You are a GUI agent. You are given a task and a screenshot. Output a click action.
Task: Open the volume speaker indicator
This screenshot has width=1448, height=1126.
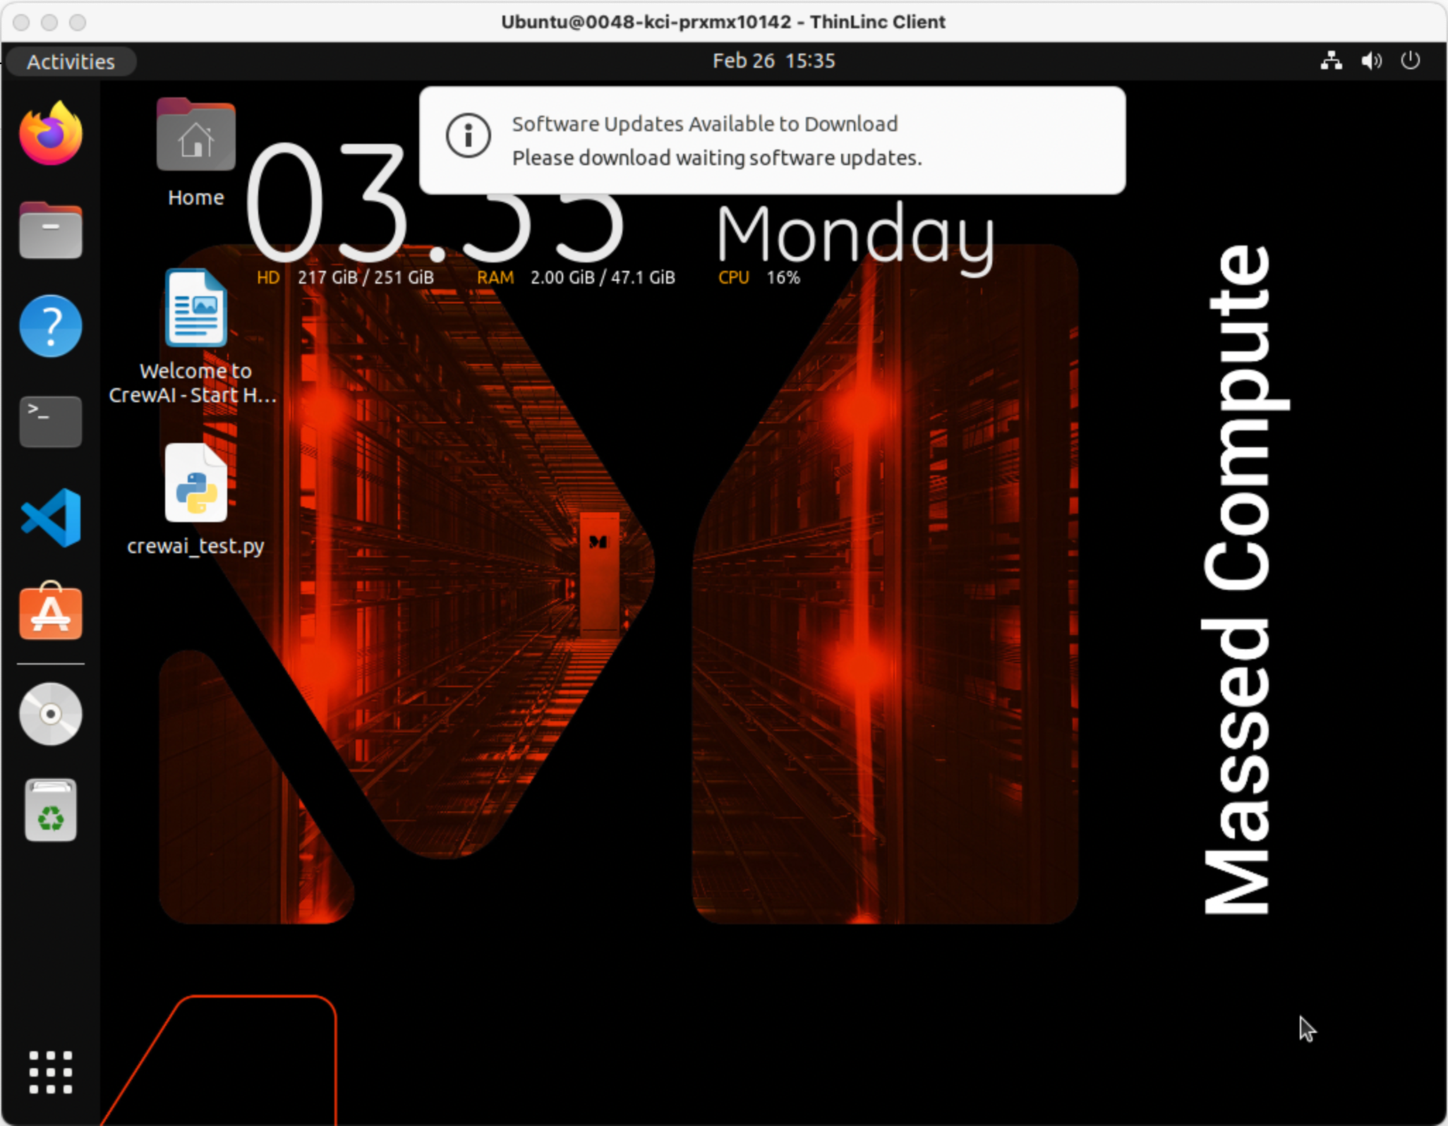pos(1371,61)
